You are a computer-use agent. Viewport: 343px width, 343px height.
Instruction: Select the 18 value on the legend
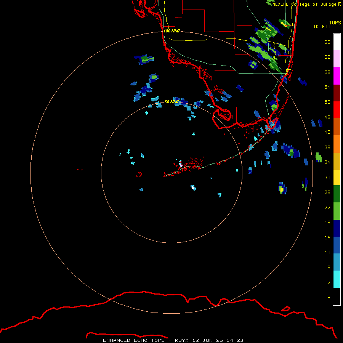click(327, 223)
